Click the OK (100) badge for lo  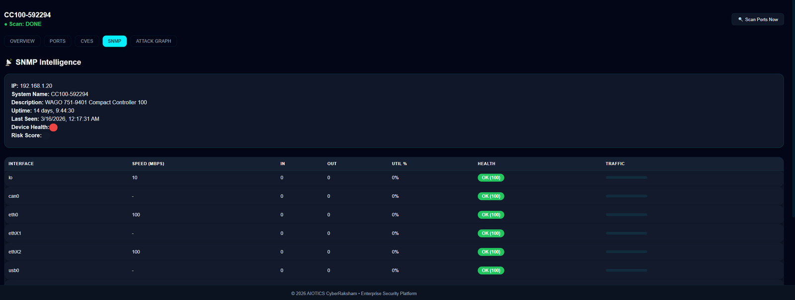point(491,178)
